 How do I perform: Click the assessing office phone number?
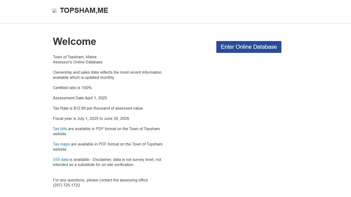click(66, 185)
